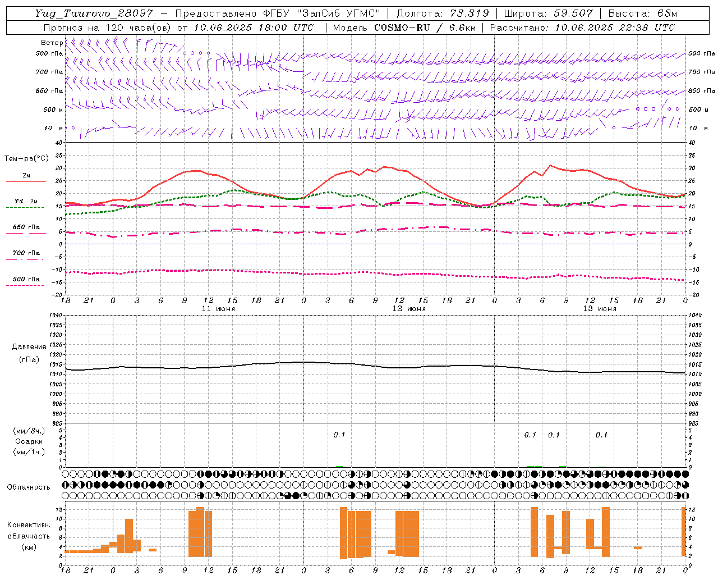Click the 500 гПа temperature legend entry
718x575 pixels.
[26, 279]
